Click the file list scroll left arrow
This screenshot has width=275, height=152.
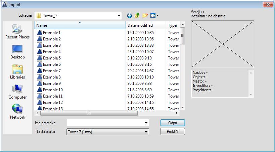pyautogui.click(x=37, y=113)
